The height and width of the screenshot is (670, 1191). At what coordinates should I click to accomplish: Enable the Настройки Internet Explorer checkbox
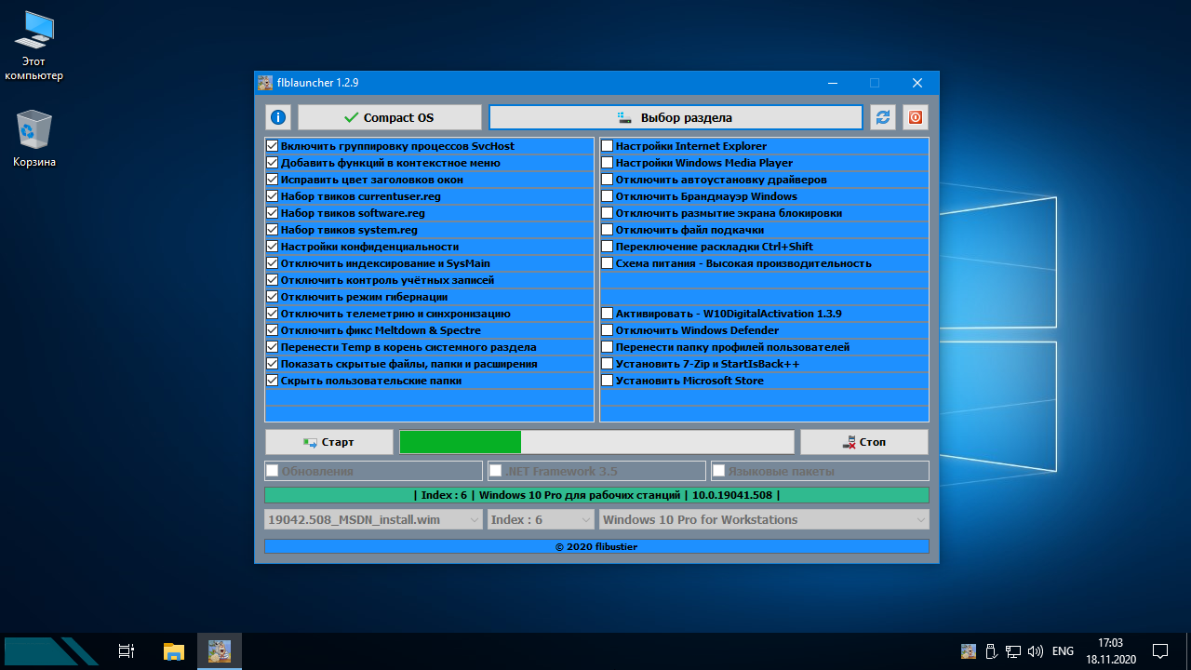pos(608,146)
